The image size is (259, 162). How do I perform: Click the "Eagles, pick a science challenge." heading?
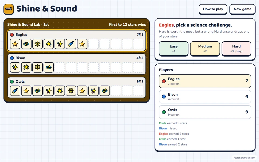(195, 25)
